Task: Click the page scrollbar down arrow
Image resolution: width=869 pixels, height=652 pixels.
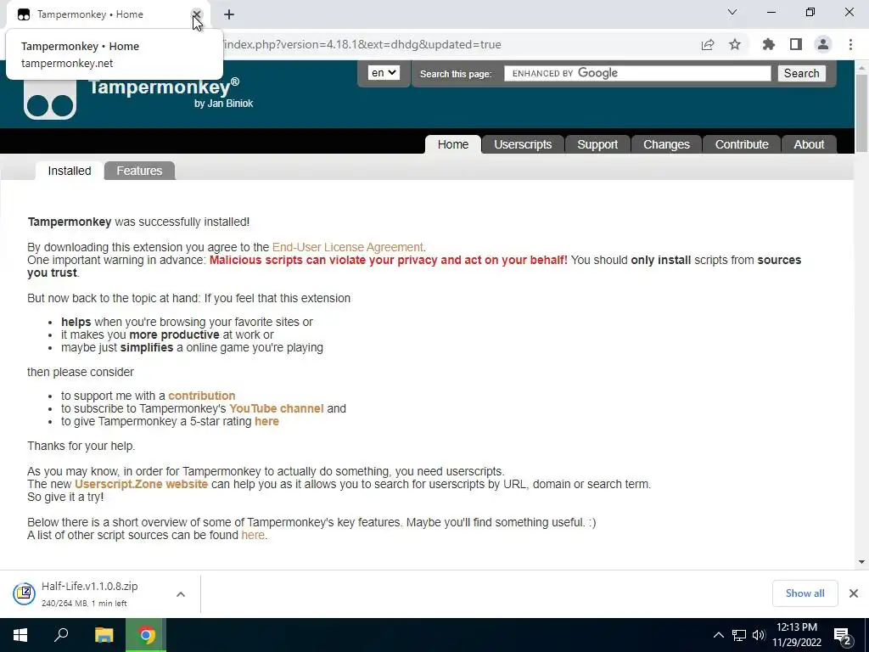Action: click(861, 562)
